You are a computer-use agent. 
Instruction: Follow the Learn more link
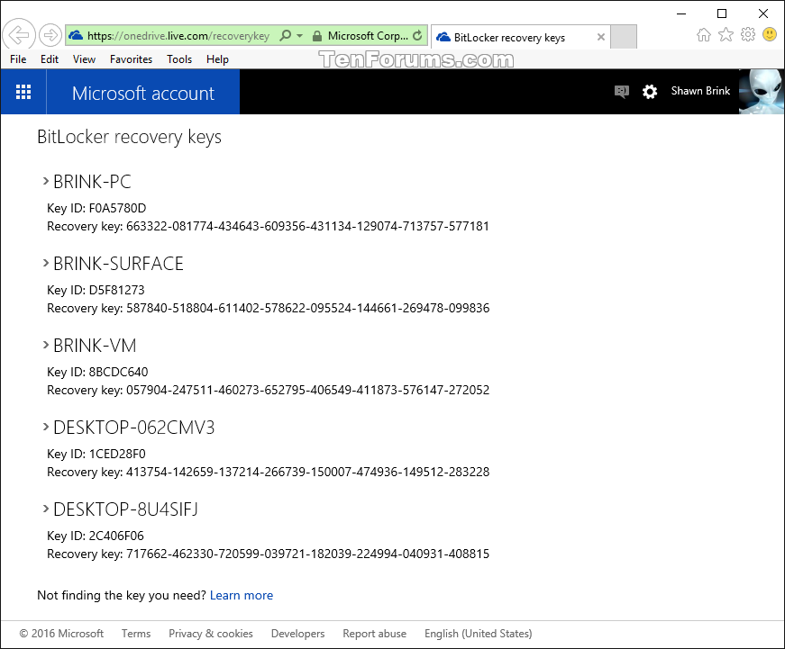point(242,595)
